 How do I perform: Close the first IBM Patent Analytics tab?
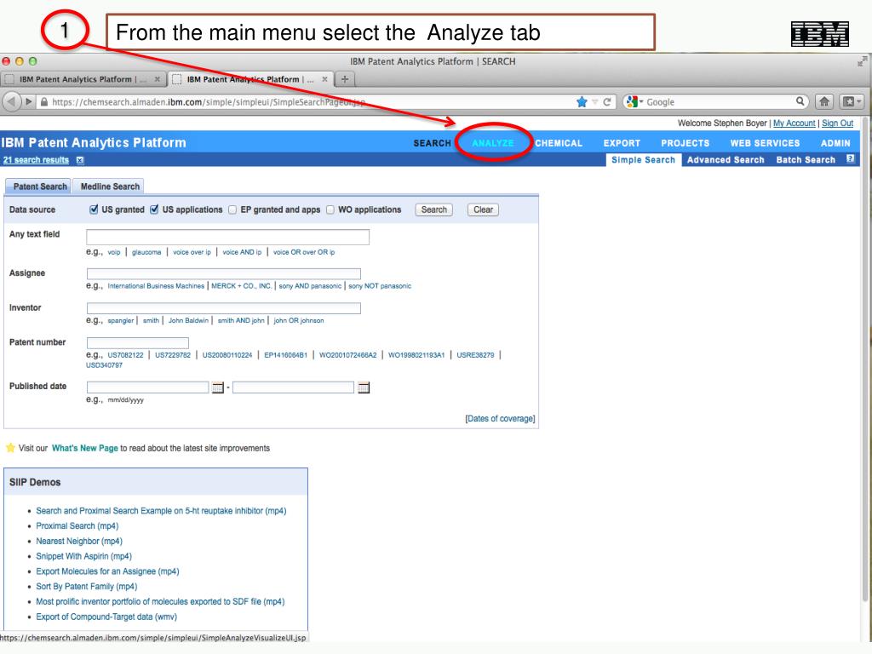158,79
